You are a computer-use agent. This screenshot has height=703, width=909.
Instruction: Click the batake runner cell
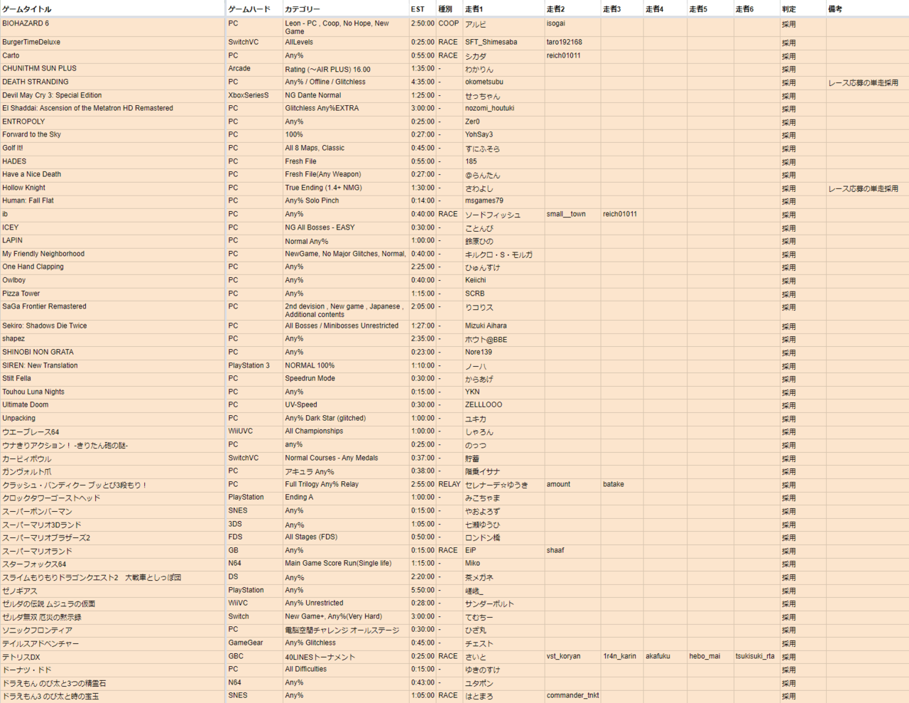622,485
